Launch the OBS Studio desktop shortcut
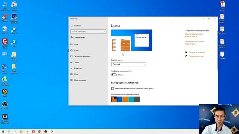 pos(5,105)
